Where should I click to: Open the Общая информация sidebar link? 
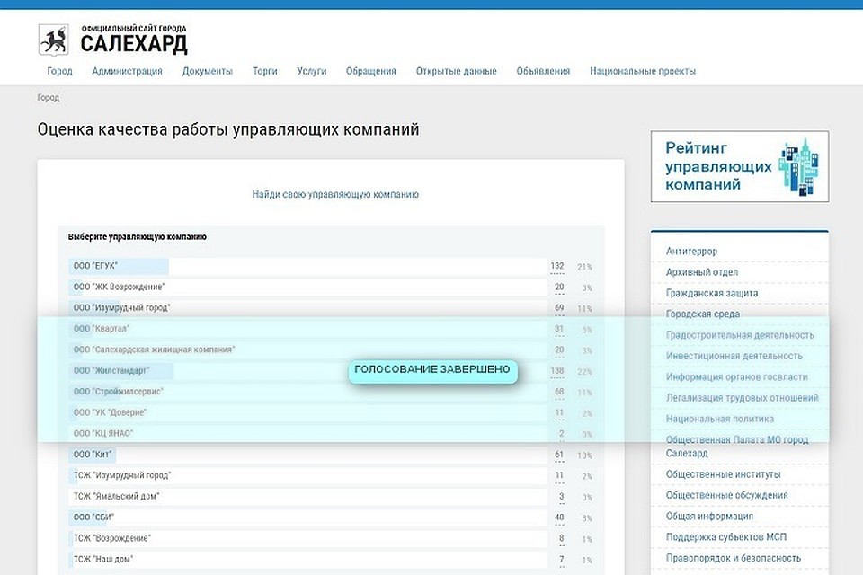tap(709, 516)
